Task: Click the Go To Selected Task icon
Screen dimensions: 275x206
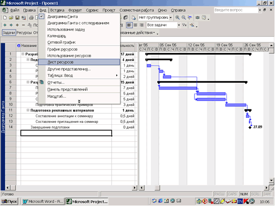Action: 190,17
